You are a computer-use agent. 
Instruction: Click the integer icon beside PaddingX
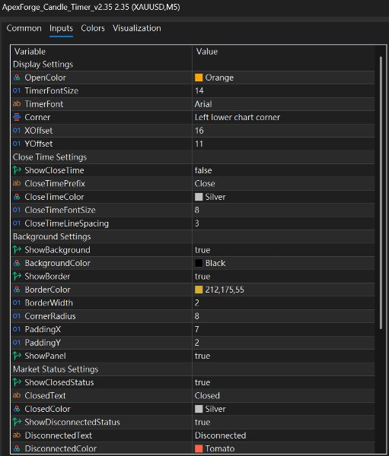pos(17,329)
